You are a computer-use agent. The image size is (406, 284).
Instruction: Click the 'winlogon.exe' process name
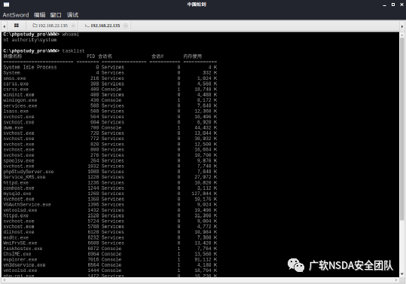(20, 100)
